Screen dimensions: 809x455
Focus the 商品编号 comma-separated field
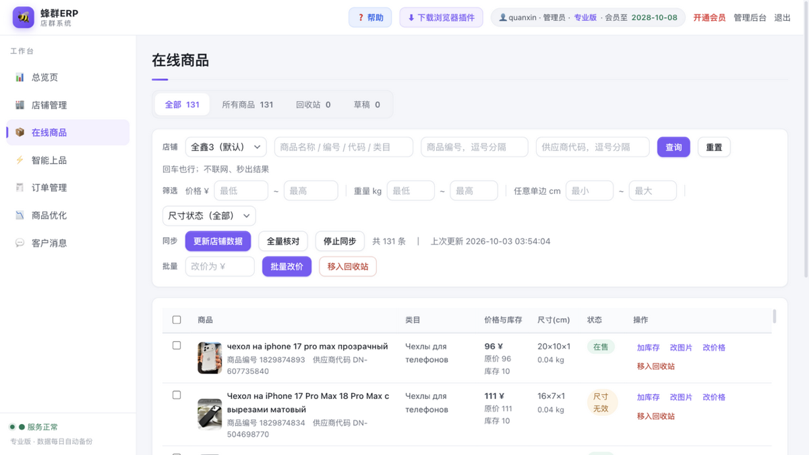coord(475,147)
